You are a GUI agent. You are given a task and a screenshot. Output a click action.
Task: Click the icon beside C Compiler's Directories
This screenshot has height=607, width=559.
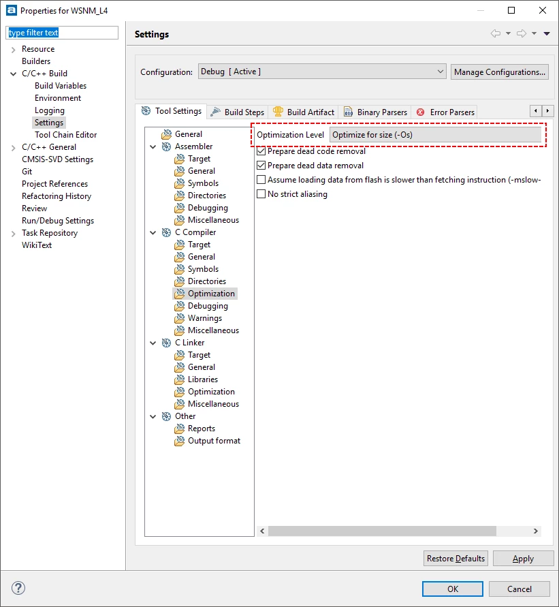click(x=180, y=282)
